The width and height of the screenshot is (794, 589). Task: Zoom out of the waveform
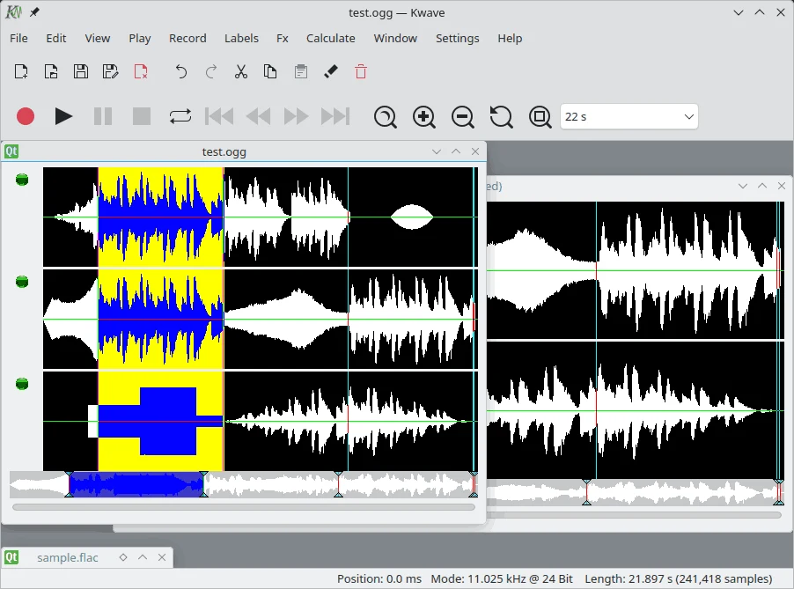tap(463, 117)
